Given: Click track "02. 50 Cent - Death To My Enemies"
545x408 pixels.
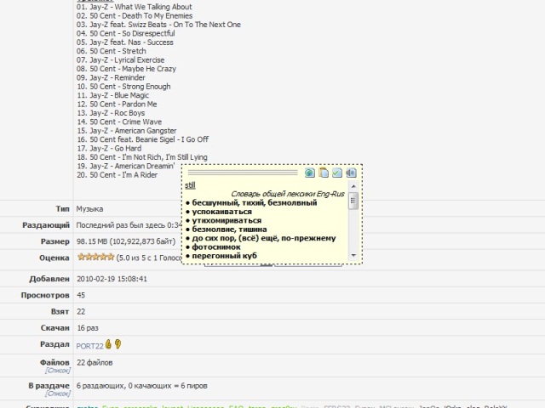Looking at the screenshot, I should (x=135, y=16).
